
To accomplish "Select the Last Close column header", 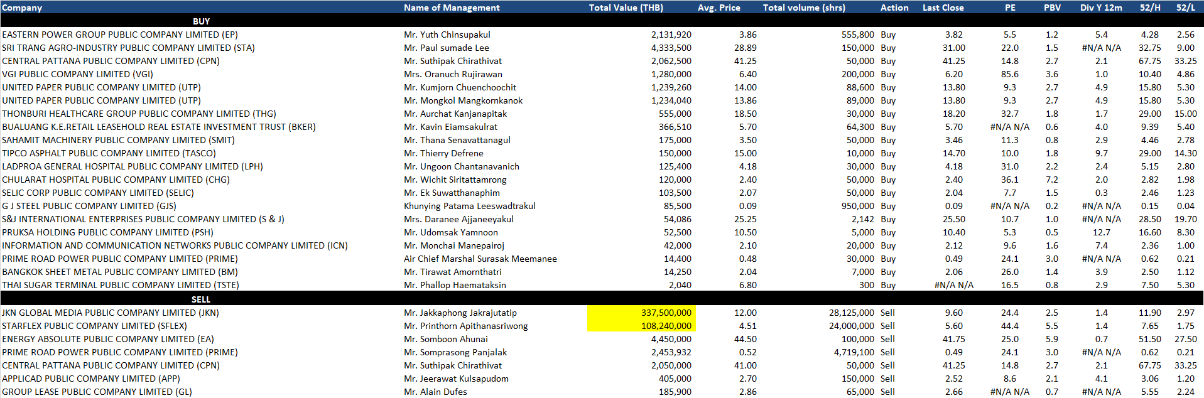I will coord(943,8).
